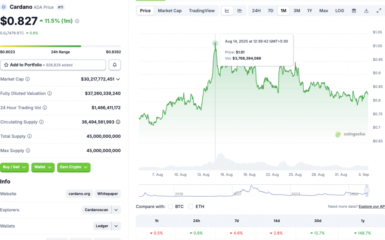
Task: Open Wallet dropdown button
Action: click(43, 167)
